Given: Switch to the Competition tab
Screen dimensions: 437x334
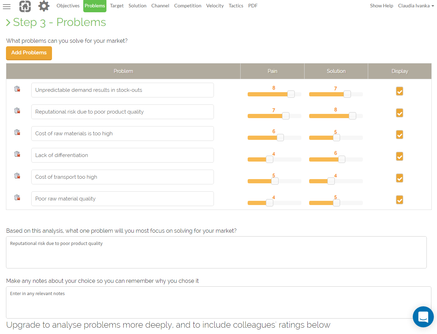Looking at the screenshot, I should (x=188, y=6).
